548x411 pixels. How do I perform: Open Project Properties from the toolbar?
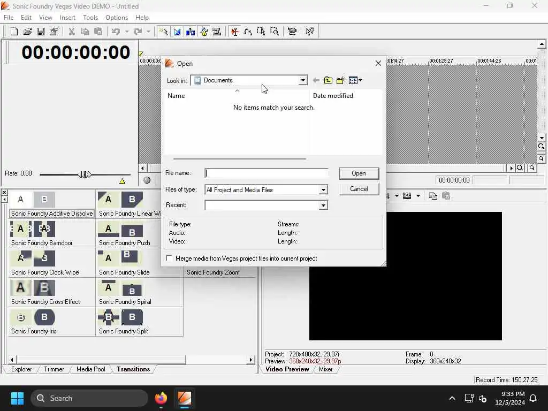coord(54,32)
